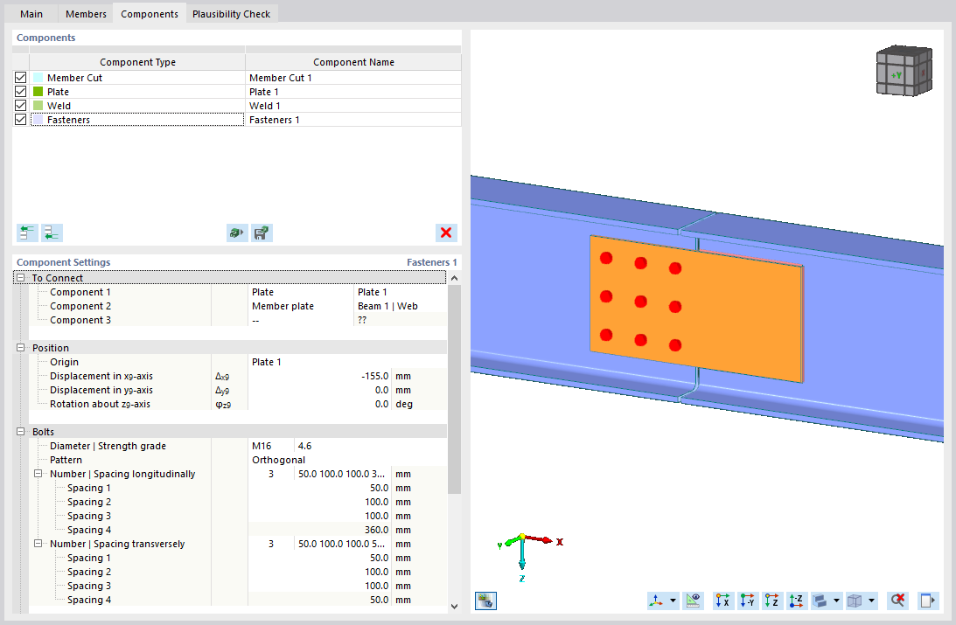Click the cancel zoom magnifier icon
This screenshot has width=956, height=625.
coord(897,601)
